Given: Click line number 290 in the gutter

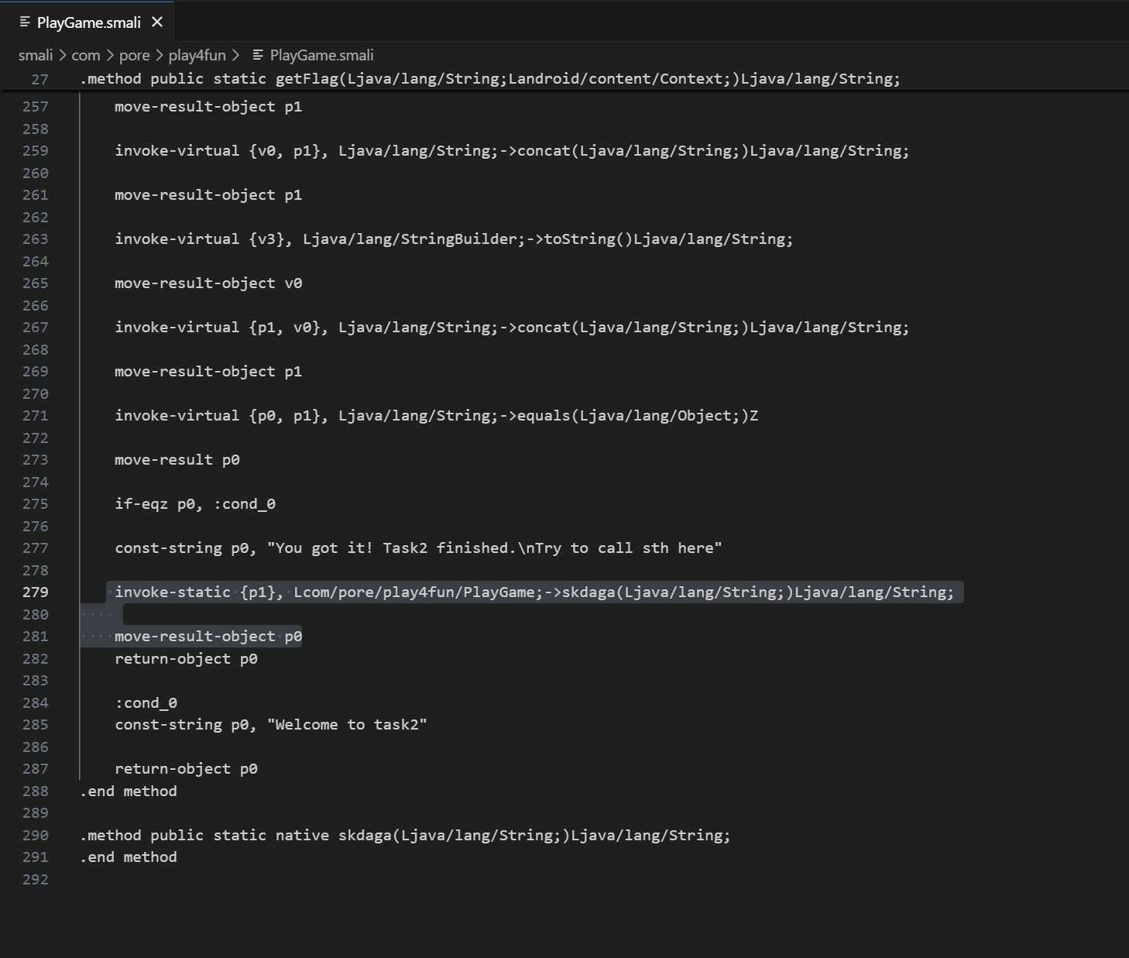Looking at the screenshot, I should pyautogui.click(x=36, y=836).
